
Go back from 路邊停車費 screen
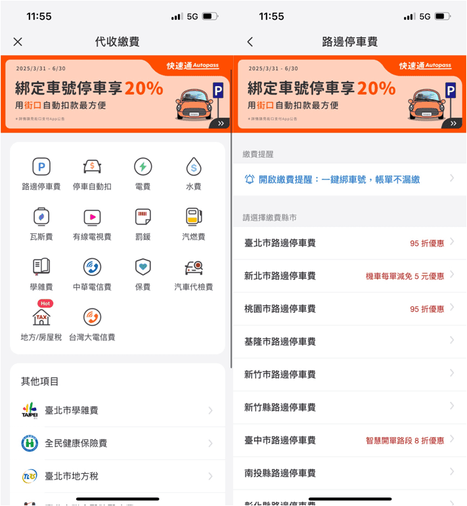(250, 41)
